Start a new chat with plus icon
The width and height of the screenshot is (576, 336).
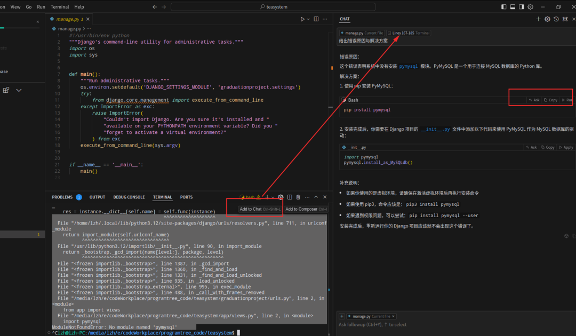coord(538,19)
